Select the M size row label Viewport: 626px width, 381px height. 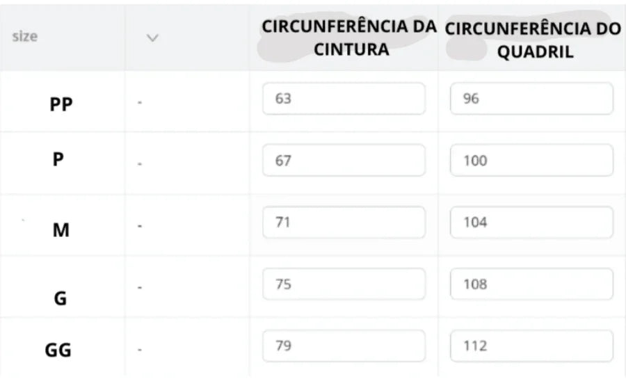(61, 230)
